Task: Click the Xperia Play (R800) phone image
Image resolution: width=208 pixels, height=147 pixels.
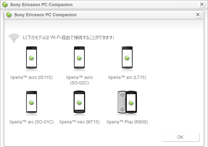Action: coord(127,102)
